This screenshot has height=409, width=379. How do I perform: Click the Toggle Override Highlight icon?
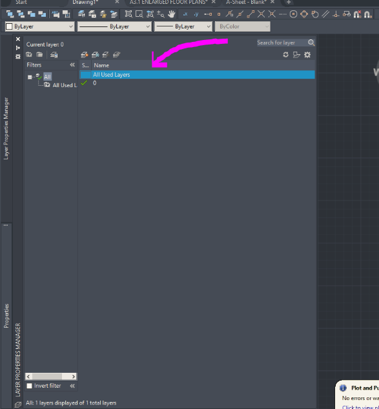296,55
